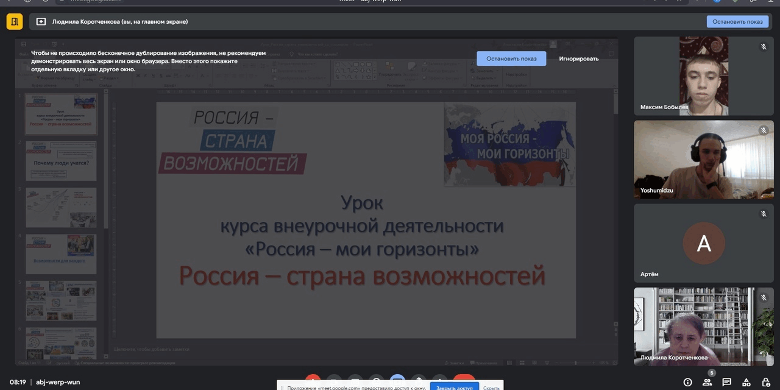Select slide 3 thumbnail with road map

(60, 207)
